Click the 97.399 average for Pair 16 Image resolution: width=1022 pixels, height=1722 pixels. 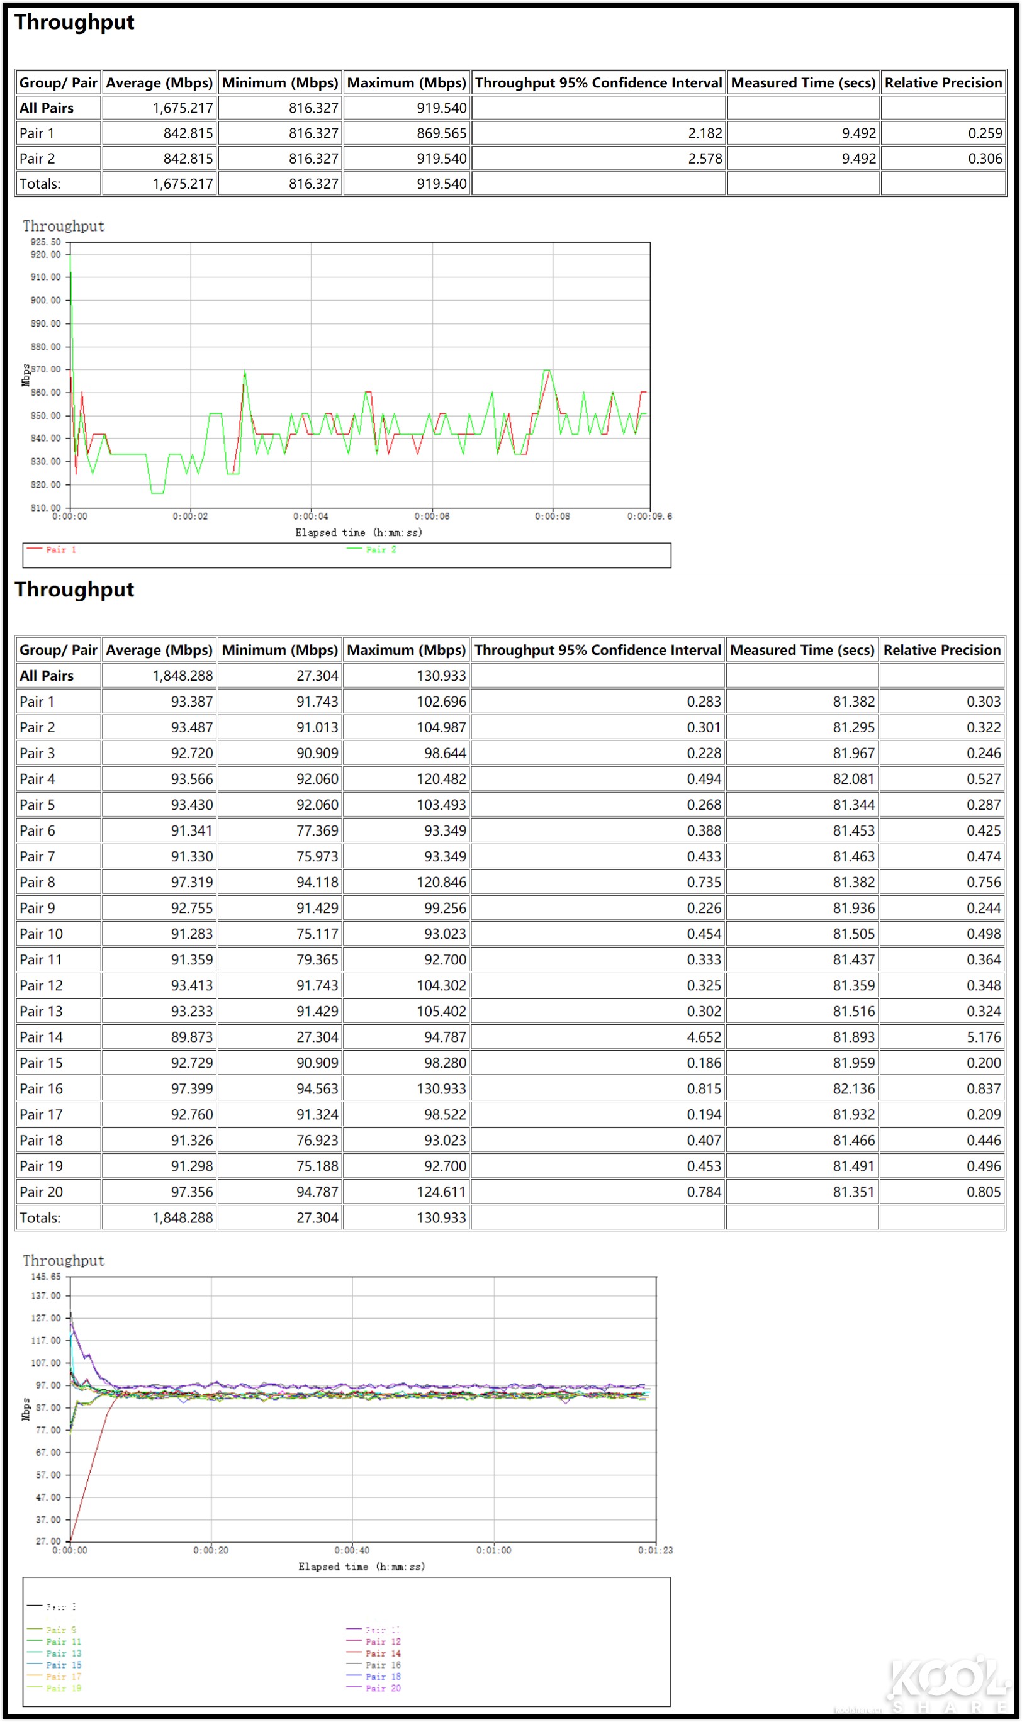tap(192, 1089)
